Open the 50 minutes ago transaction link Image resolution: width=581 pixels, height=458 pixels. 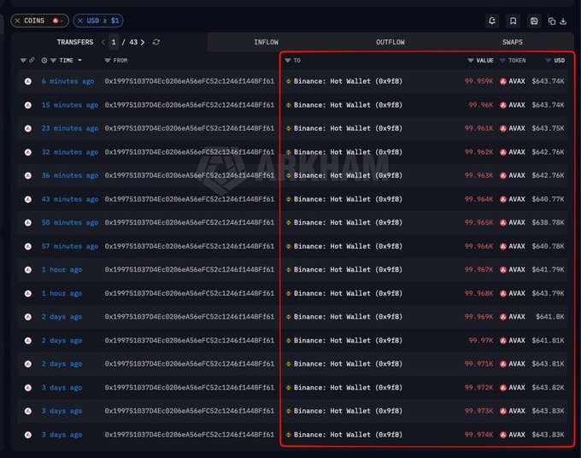(70, 223)
